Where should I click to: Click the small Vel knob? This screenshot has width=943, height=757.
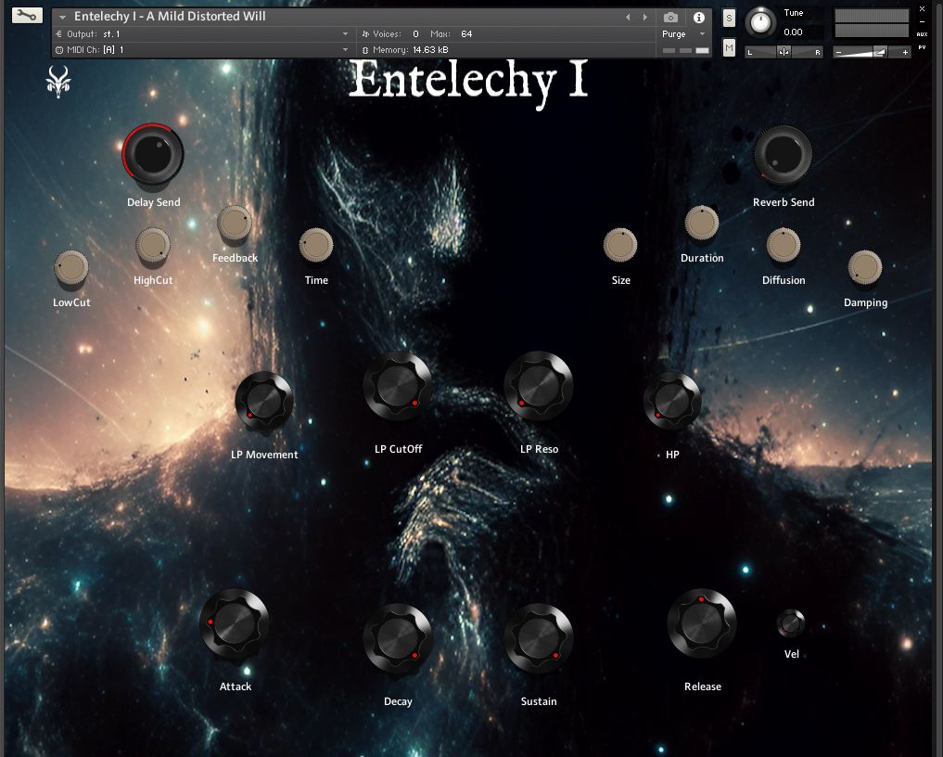click(791, 623)
